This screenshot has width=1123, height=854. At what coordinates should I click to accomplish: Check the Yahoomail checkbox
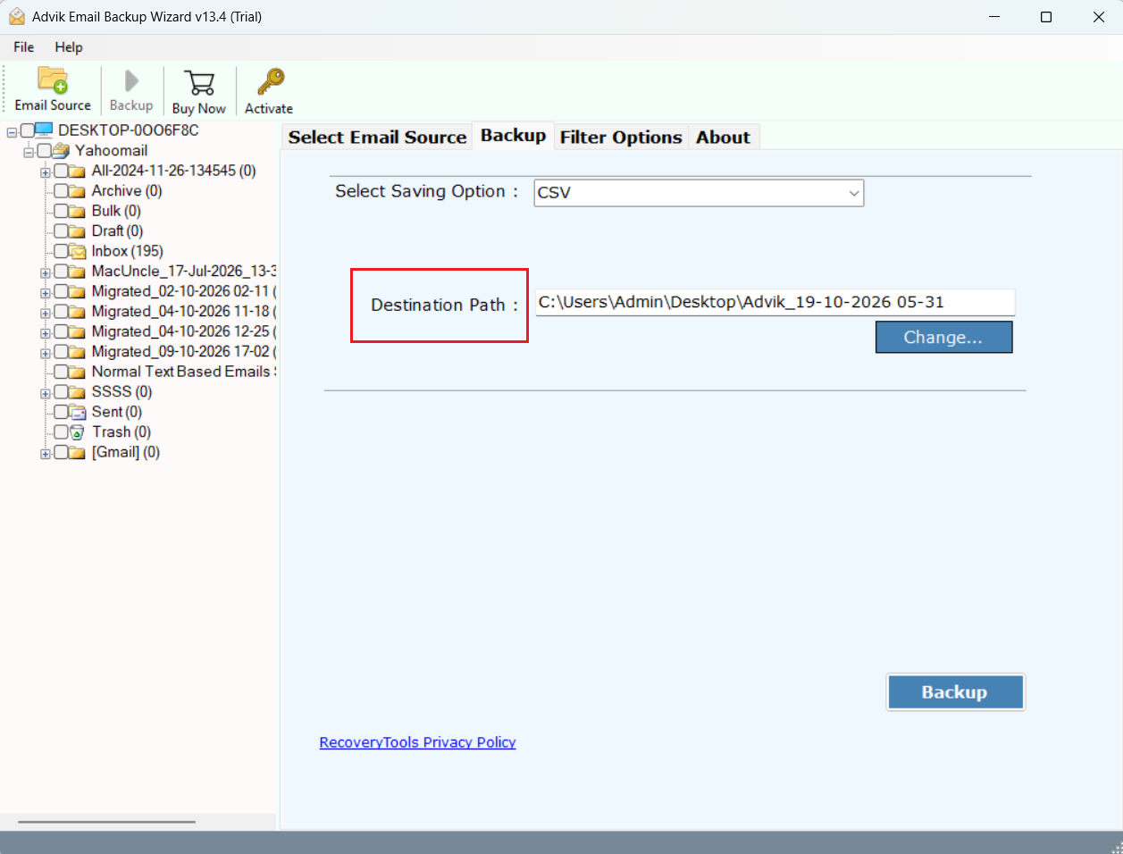44,151
